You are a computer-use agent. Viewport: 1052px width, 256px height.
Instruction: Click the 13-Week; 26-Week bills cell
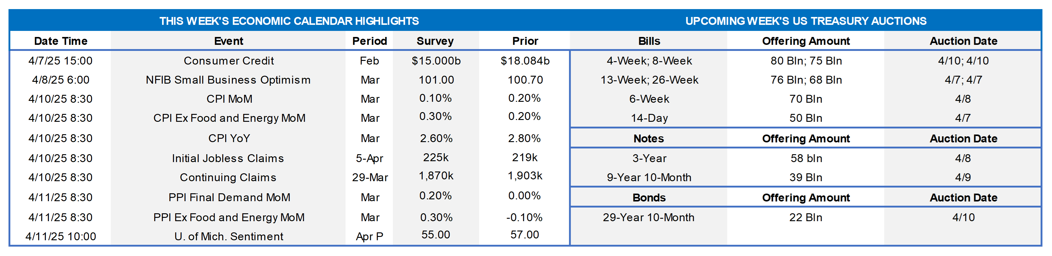coord(649,80)
